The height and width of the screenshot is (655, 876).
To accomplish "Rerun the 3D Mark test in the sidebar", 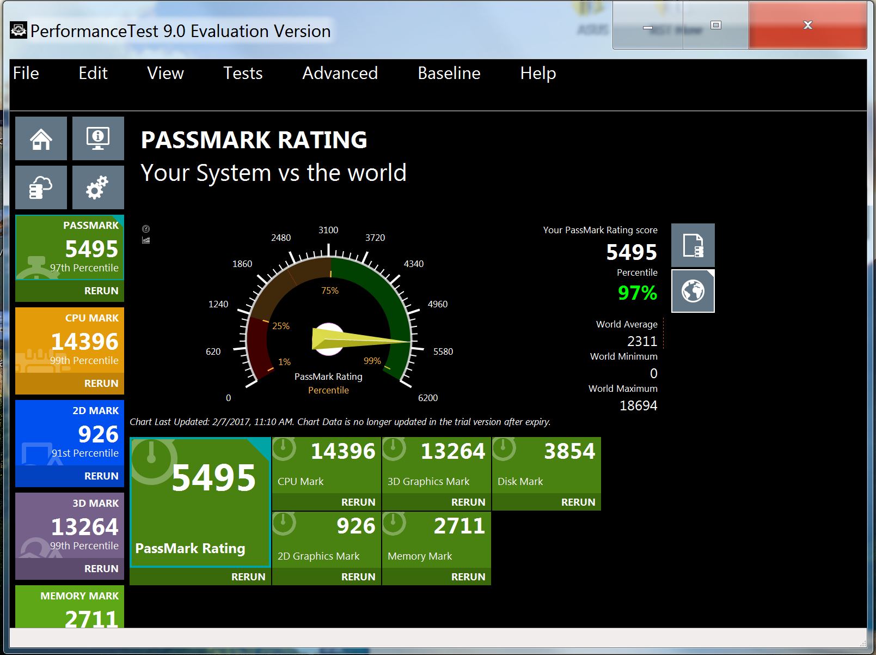I will click(x=70, y=569).
